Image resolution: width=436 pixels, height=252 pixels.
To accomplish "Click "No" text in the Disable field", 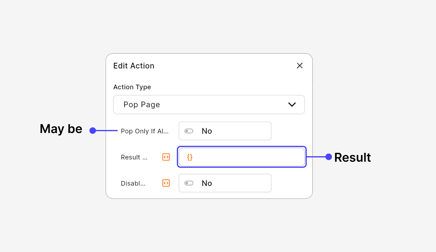I will pyautogui.click(x=207, y=183).
